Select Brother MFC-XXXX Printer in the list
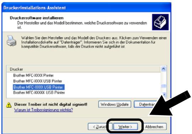 coord(33,75)
